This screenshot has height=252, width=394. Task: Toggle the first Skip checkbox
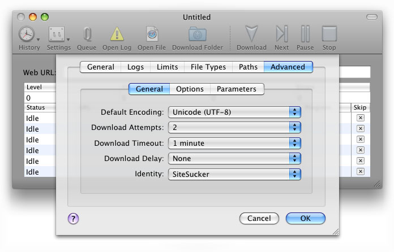click(360, 118)
